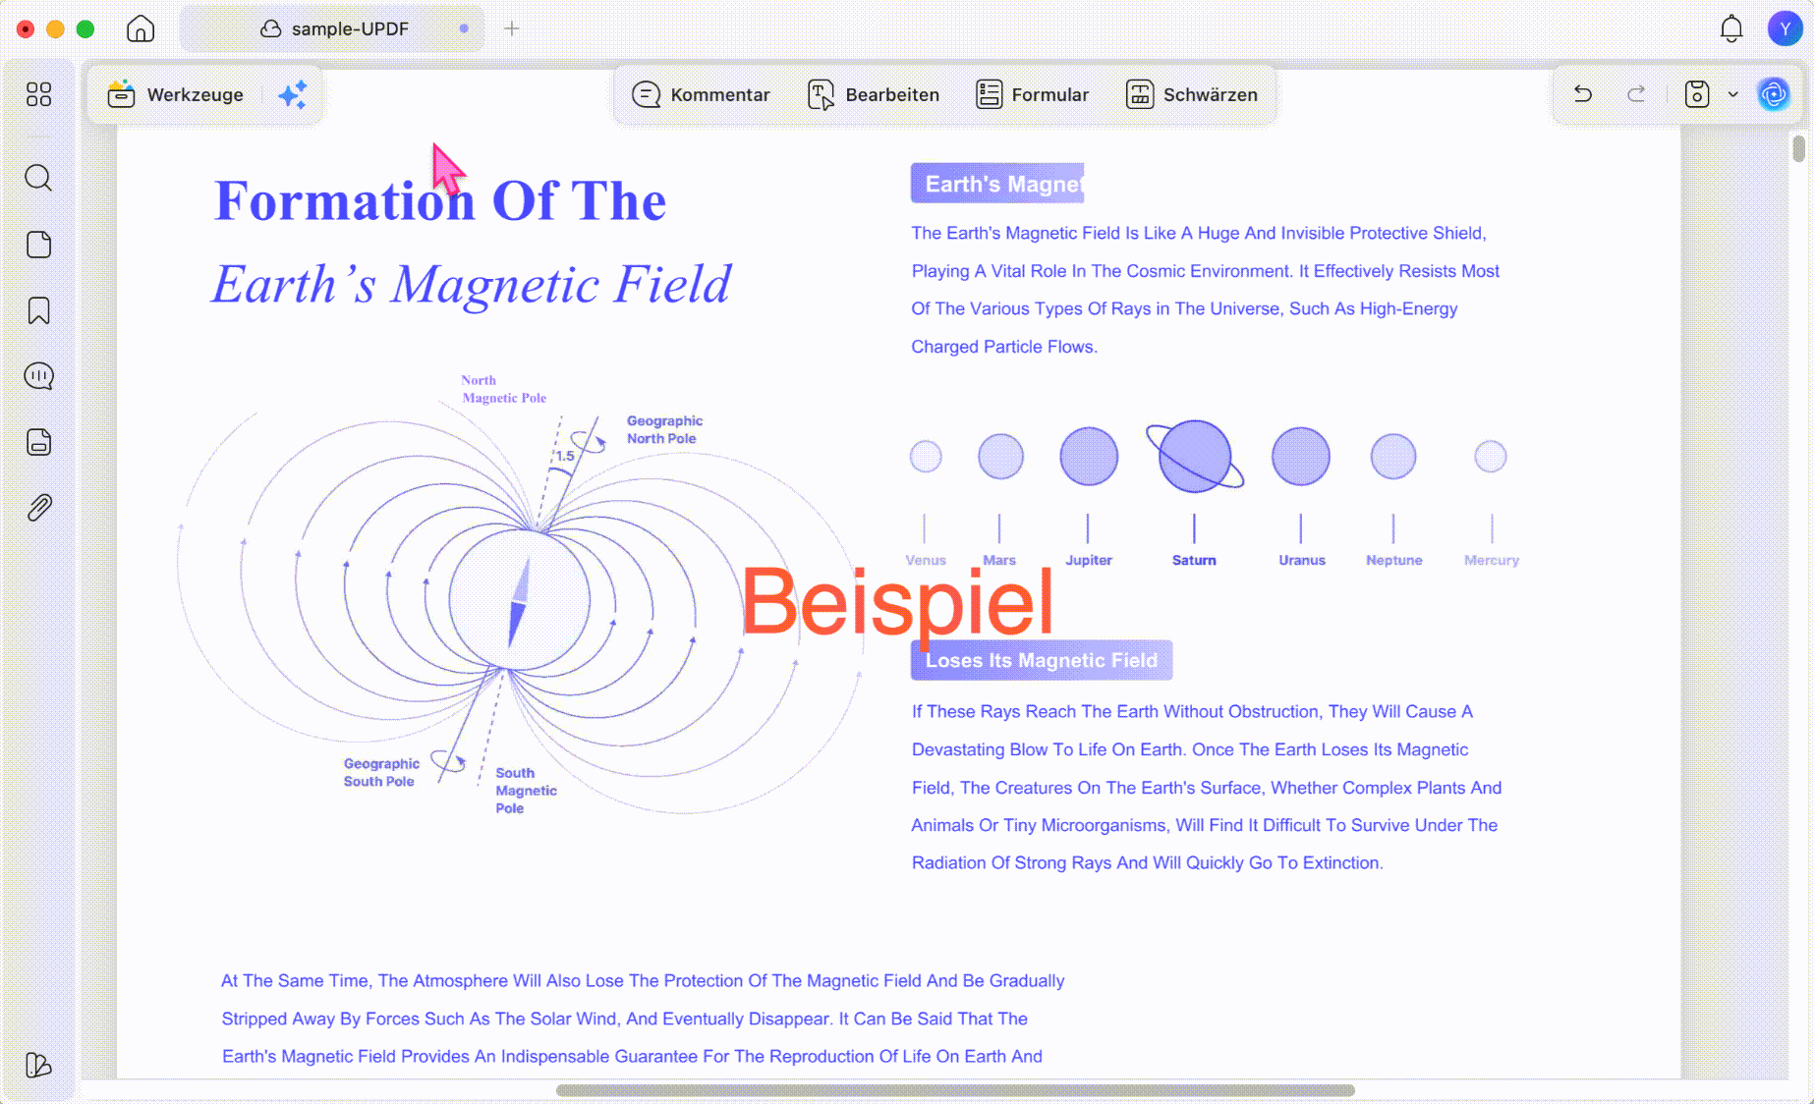Switch to the sample-UPDF tab
This screenshot has height=1104, width=1814.
(x=333, y=28)
